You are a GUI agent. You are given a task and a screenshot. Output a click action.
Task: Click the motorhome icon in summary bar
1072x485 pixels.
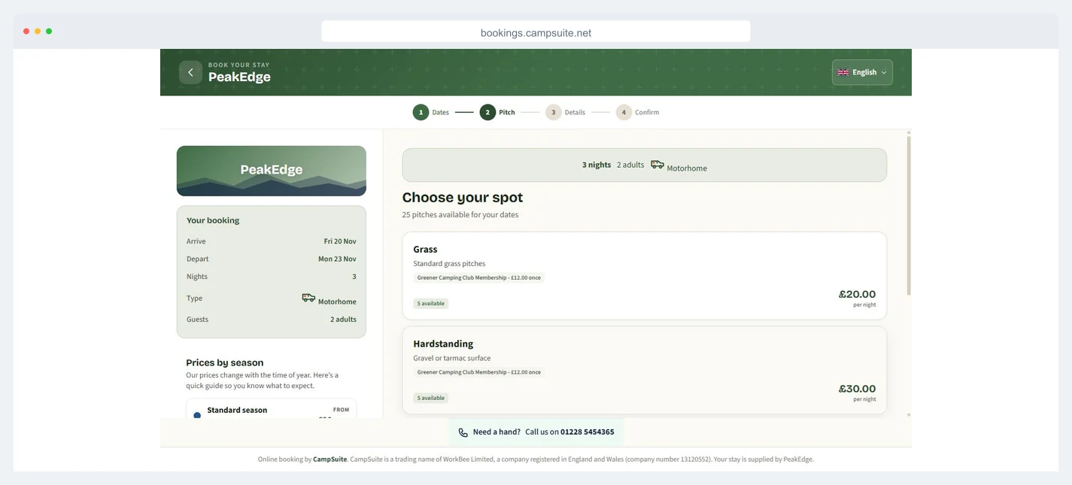pos(657,165)
